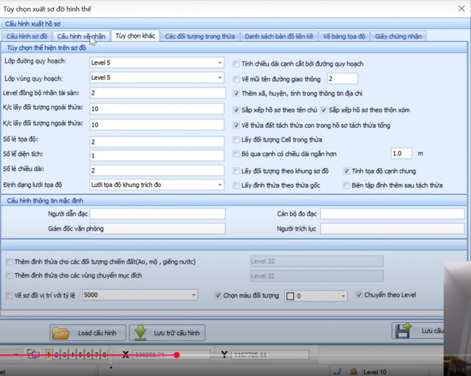The height and width of the screenshot is (376, 471).
Task: Select view number 1 in the view toolbar
Action: tap(49, 354)
